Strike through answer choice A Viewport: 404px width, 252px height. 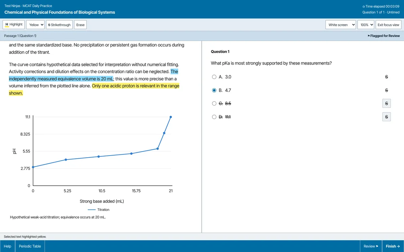[x=386, y=77]
